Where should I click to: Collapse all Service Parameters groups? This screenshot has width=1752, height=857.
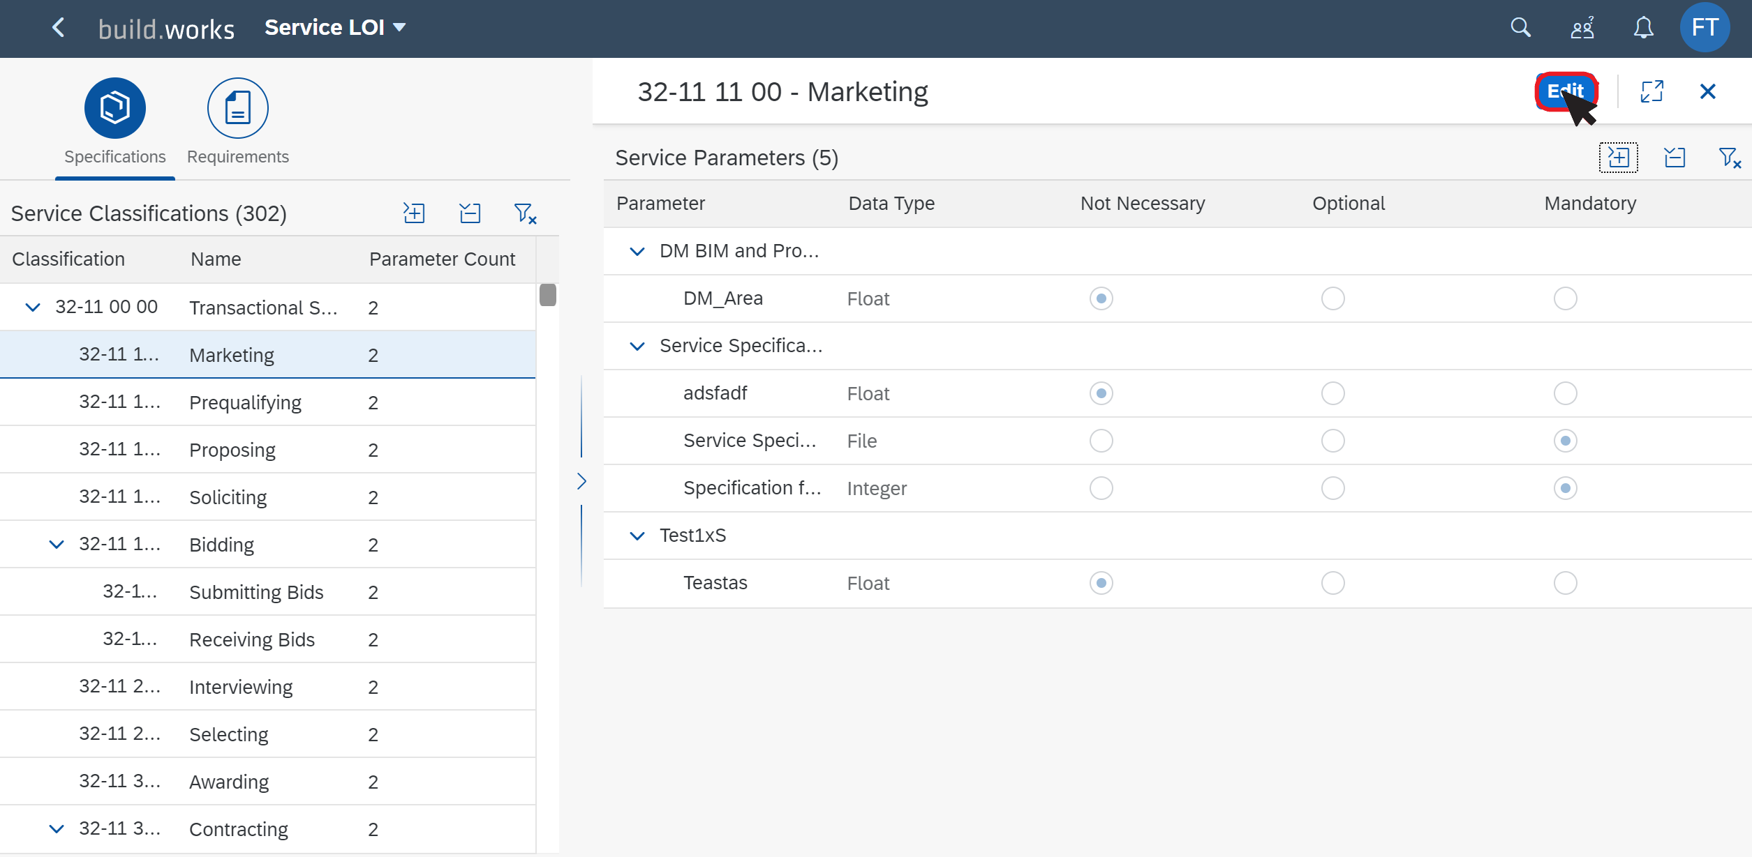pyautogui.click(x=1675, y=158)
